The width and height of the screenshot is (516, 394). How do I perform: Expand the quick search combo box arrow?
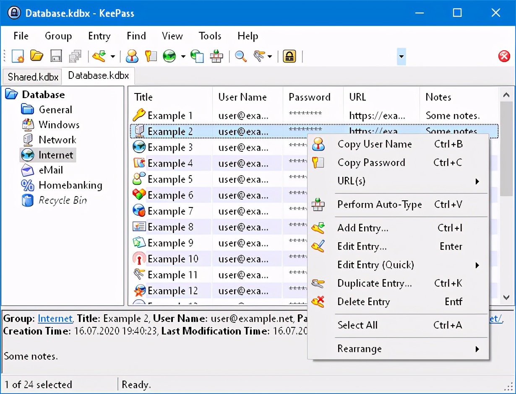tap(401, 56)
